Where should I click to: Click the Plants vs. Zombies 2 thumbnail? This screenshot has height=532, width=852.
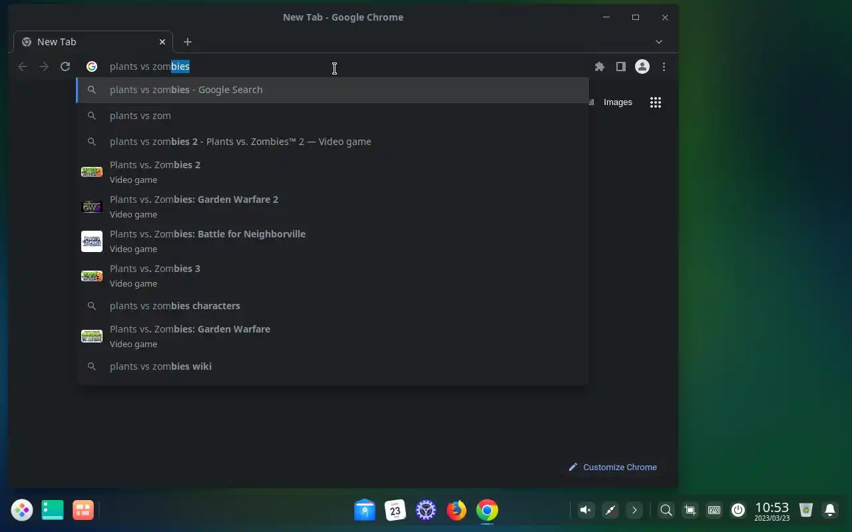[92, 172]
